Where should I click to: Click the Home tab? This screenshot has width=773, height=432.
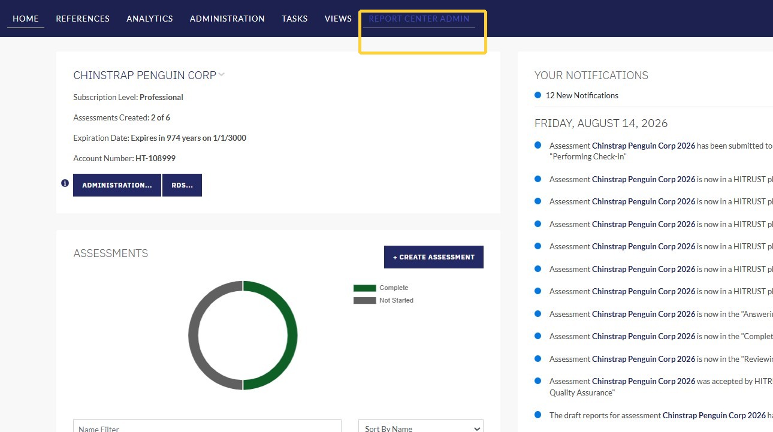[x=26, y=19]
